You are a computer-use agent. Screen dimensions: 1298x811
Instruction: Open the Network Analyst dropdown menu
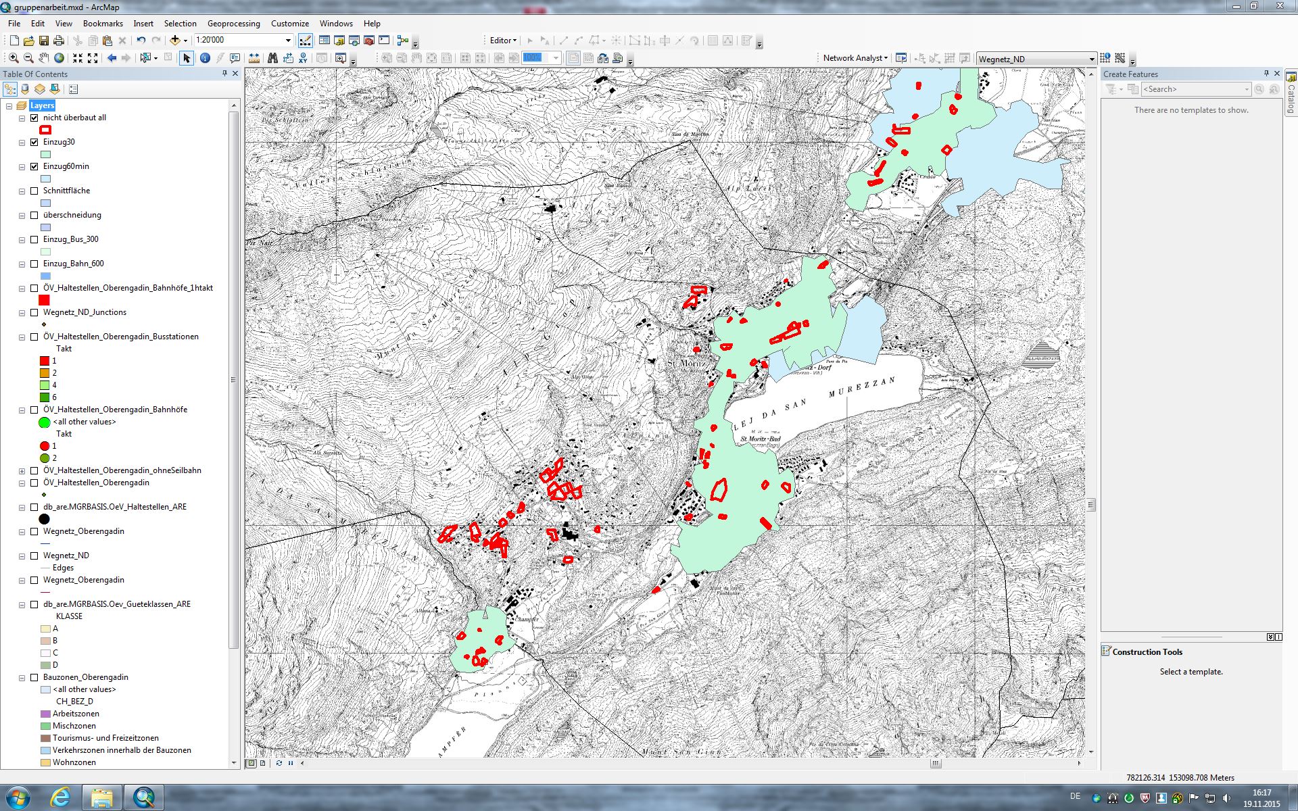point(855,58)
